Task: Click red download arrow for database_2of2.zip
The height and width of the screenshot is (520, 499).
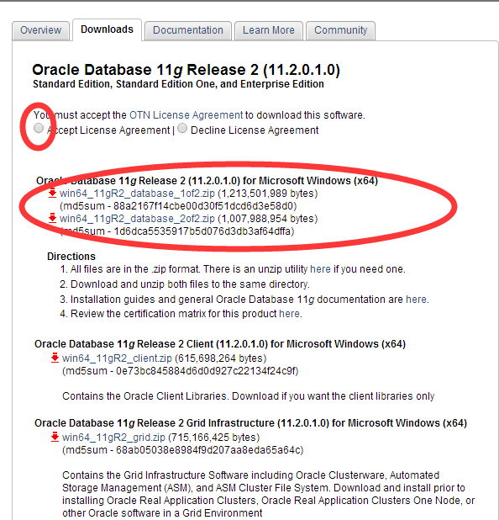Action: tap(52, 218)
